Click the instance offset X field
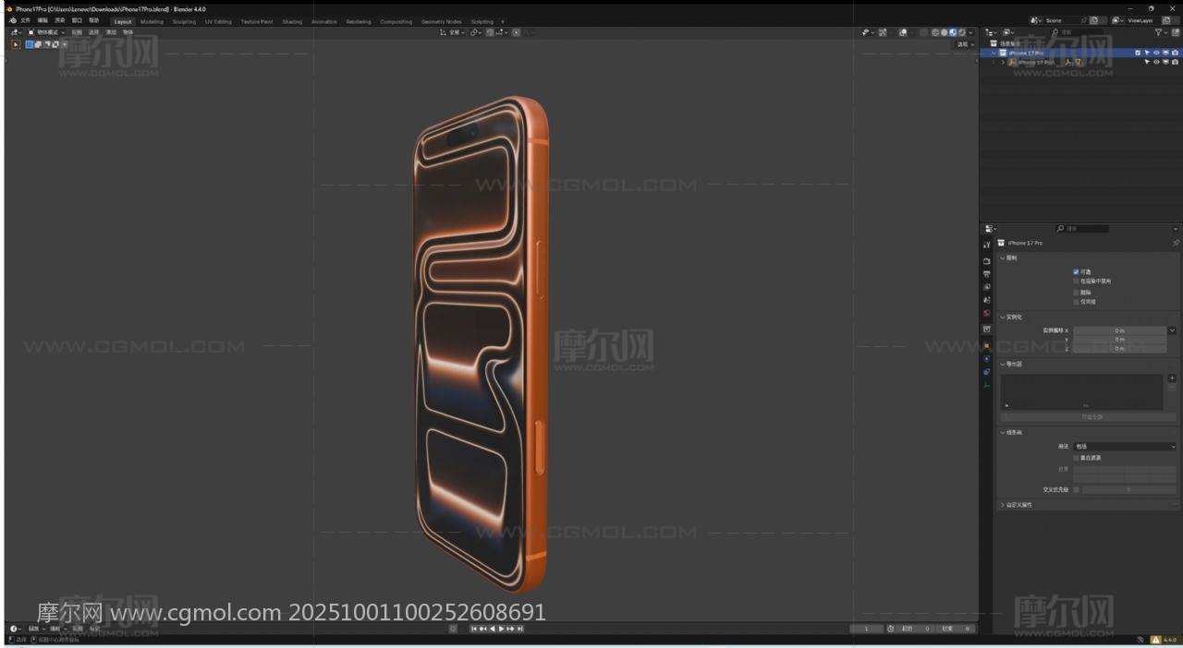 tap(1119, 330)
